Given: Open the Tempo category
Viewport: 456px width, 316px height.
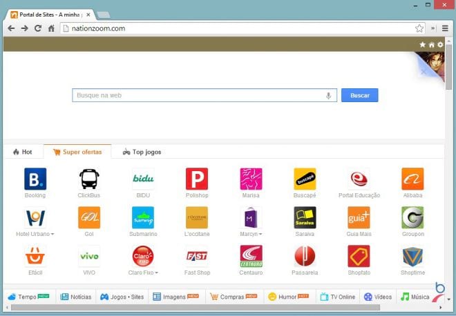Looking at the screenshot, I should [x=29, y=297].
